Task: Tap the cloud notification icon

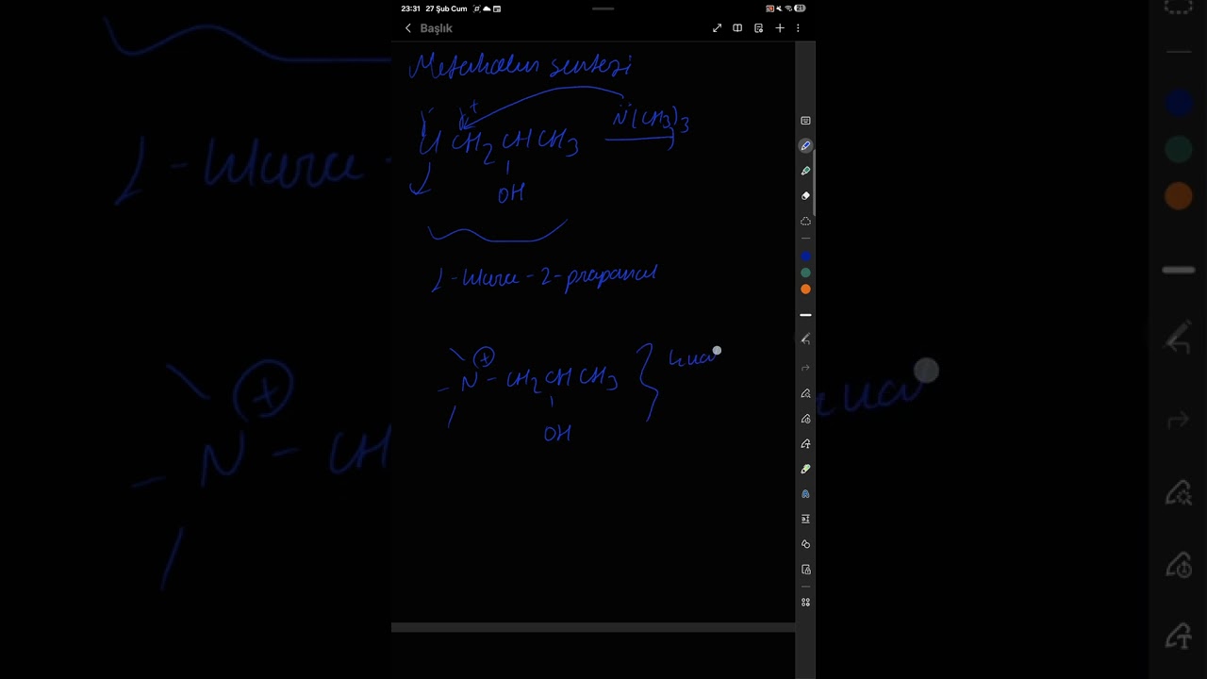Action: point(486,8)
